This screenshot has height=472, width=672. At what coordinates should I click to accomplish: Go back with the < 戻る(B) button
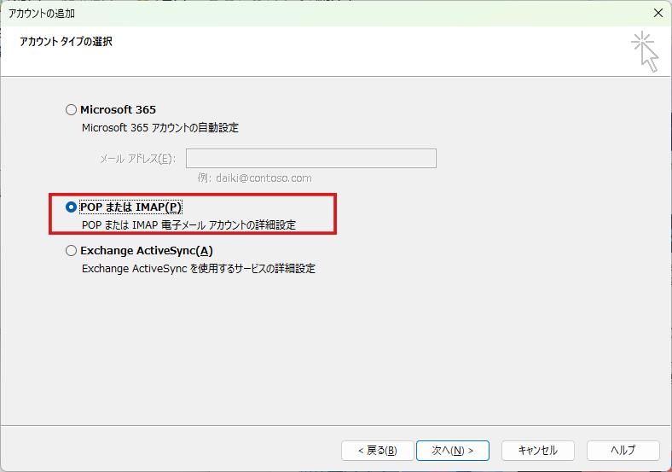click(x=377, y=450)
